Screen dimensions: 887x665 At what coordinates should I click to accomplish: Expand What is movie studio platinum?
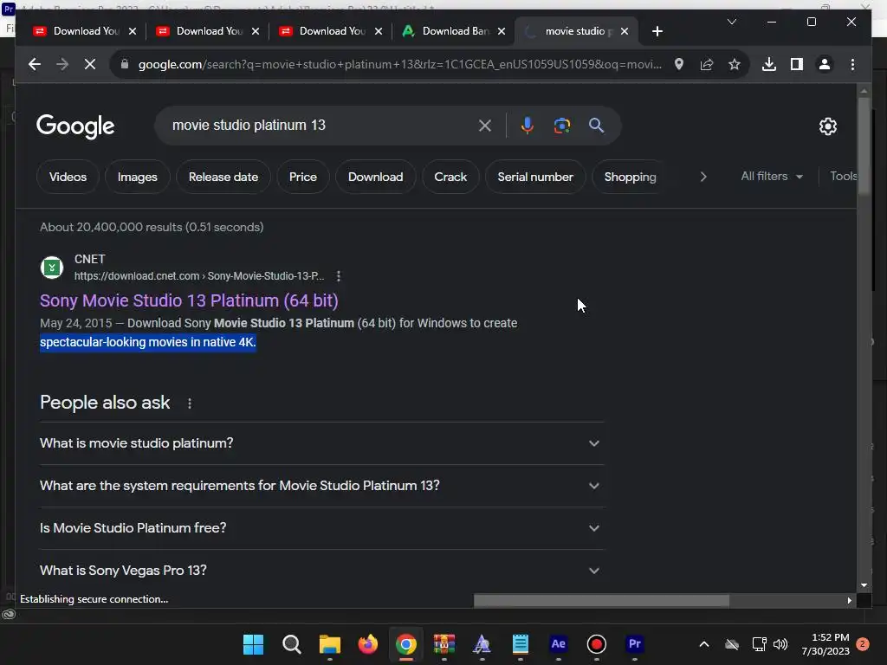[x=321, y=443]
